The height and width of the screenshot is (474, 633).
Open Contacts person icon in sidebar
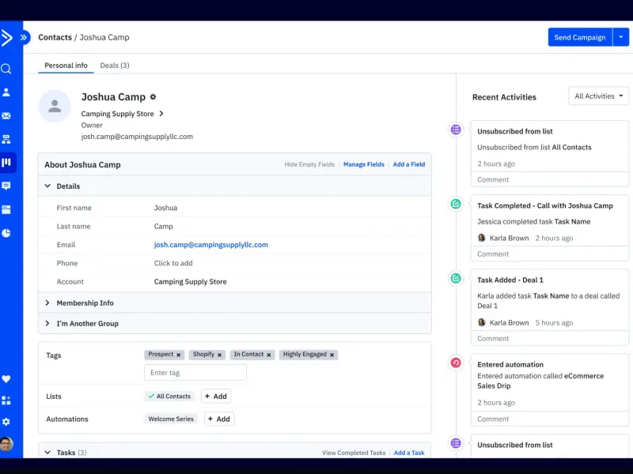click(x=6, y=92)
